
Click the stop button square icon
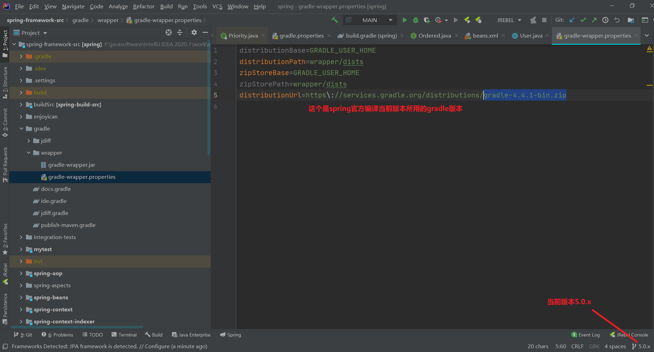pos(544,20)
